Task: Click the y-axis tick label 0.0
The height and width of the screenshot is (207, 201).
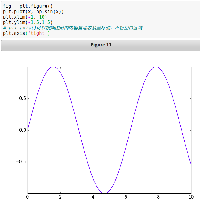Action: click(22, 130)
